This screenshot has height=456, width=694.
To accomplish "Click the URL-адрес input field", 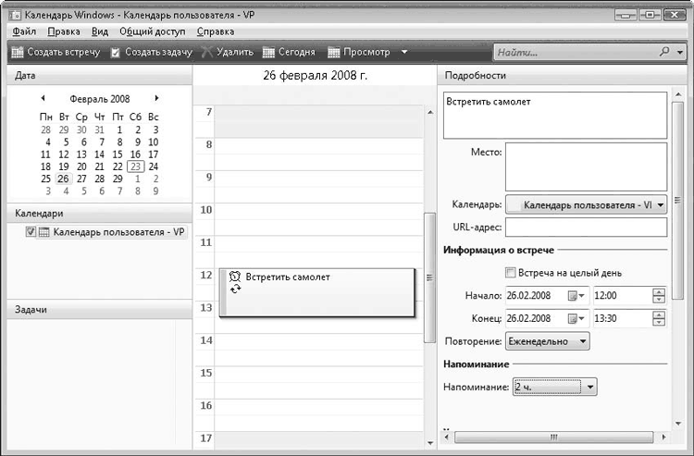I will [586, 228].
